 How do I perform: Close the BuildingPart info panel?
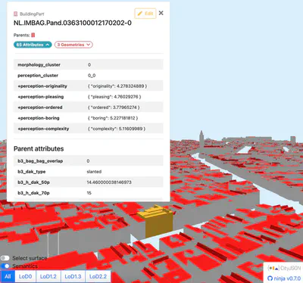click(x=161, y=13)
